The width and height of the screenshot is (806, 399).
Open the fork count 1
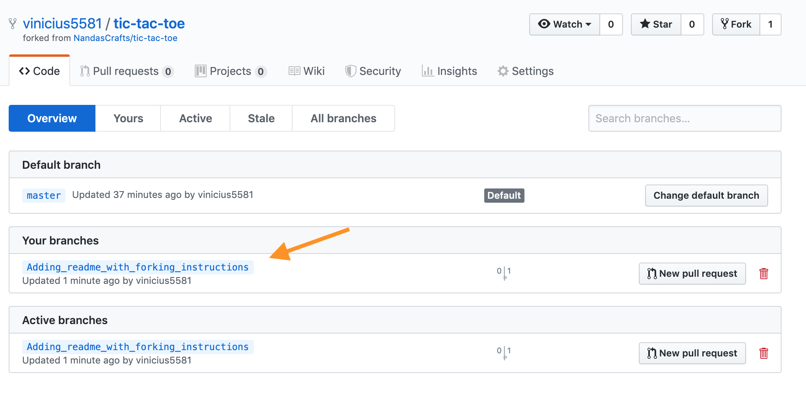point(771,24)
